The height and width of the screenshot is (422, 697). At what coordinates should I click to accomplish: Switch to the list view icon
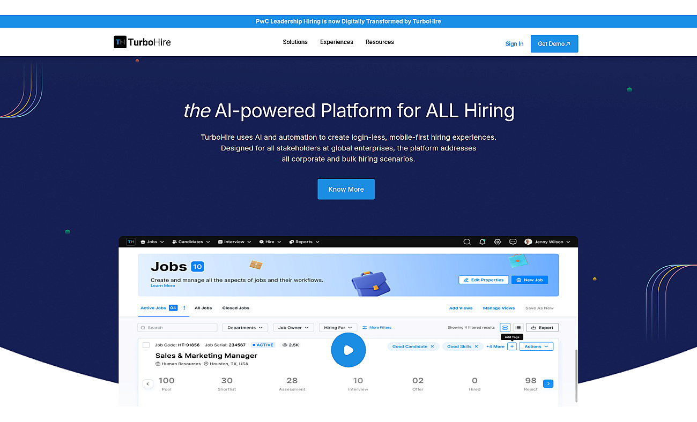click(518, 327)
